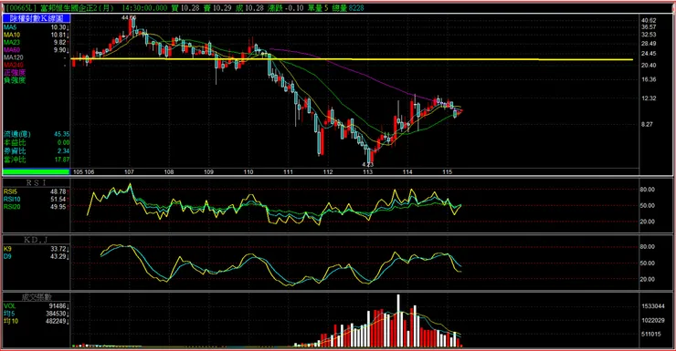Click the 511015 volume axis label
The image size is (676, 351).
coord(651,334)
